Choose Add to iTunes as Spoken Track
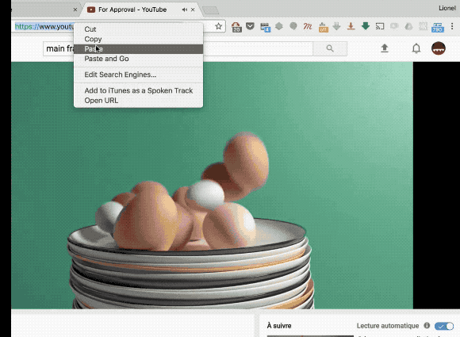The width and height of the screenshot is (460, 337). tap(138, 90)
